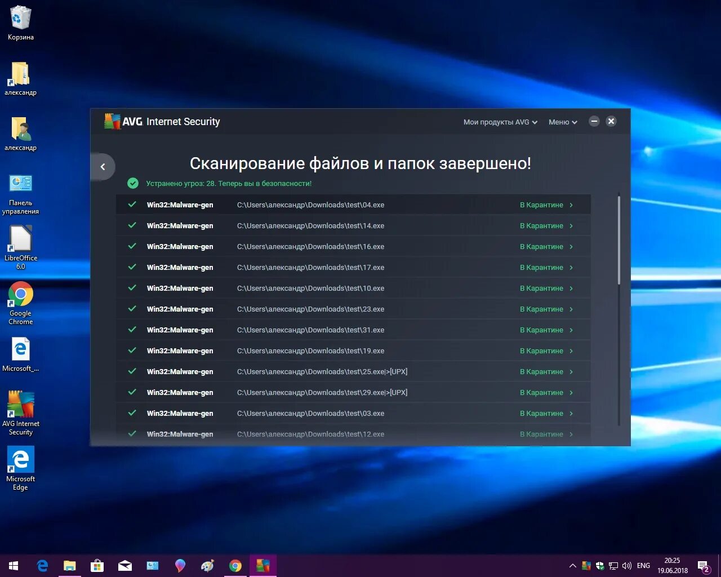Open the Windows Start menu
721x577 pixels.
point(14,566)
